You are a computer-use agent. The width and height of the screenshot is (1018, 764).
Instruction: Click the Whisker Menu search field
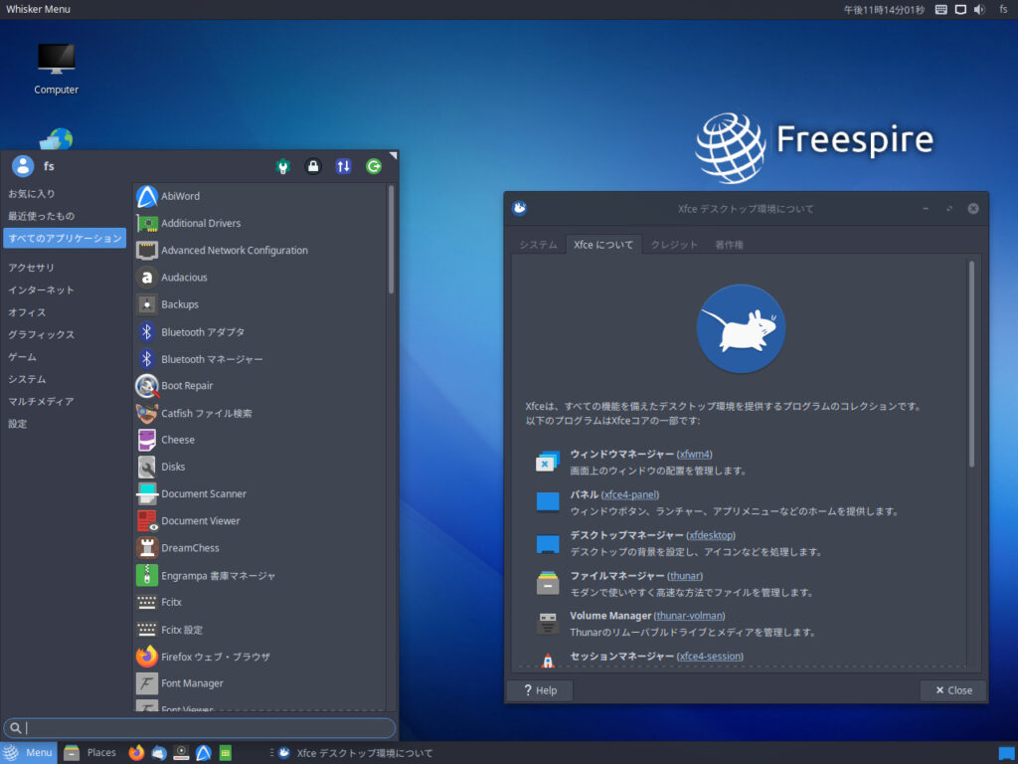[199, 728]
